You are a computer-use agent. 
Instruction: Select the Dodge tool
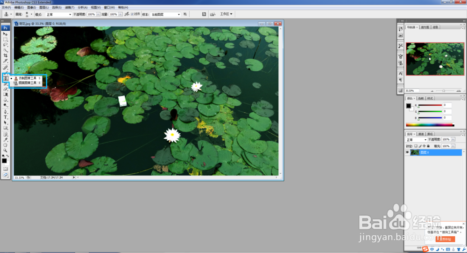pos(5,105)
